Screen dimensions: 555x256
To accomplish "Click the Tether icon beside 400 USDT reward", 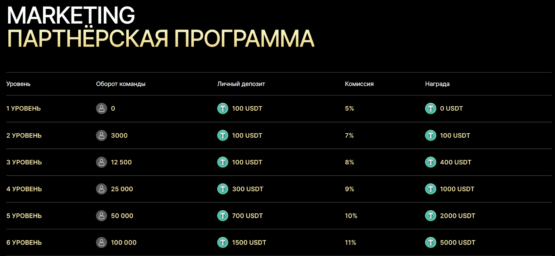I will click(x=430, y=162).
